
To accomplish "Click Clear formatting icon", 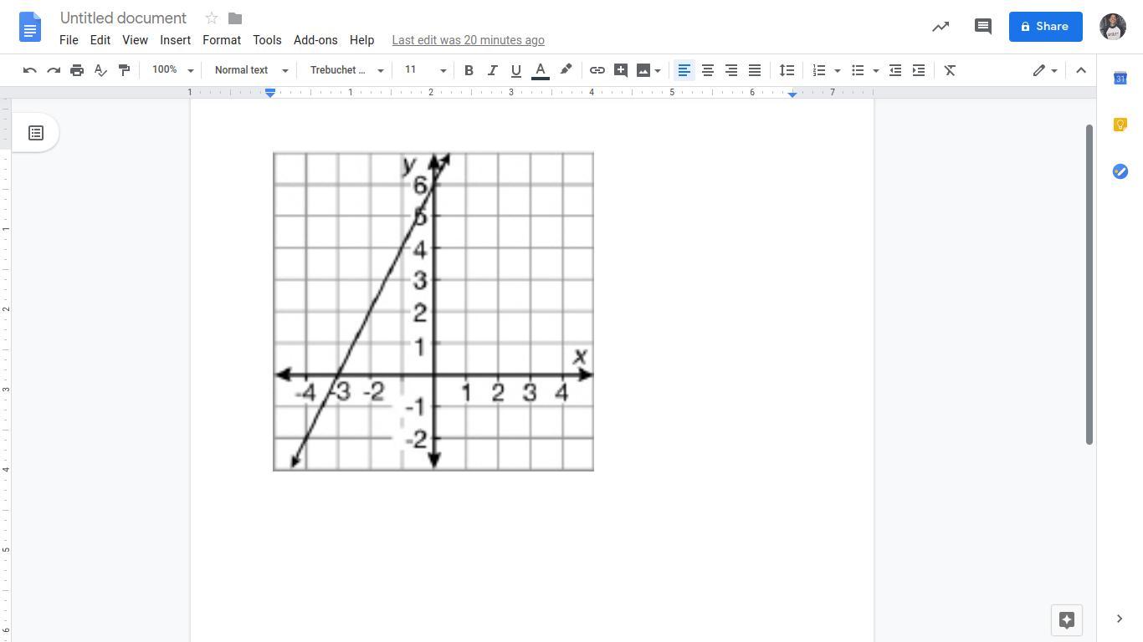I will (x=950, y=70).
